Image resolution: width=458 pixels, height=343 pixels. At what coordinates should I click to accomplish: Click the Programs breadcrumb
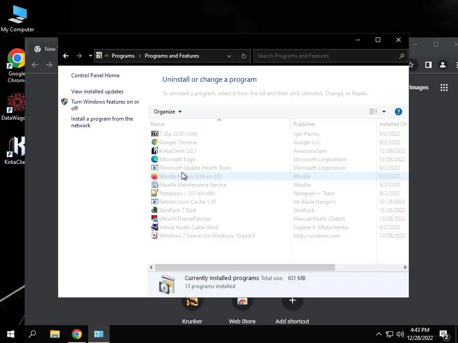123,56
